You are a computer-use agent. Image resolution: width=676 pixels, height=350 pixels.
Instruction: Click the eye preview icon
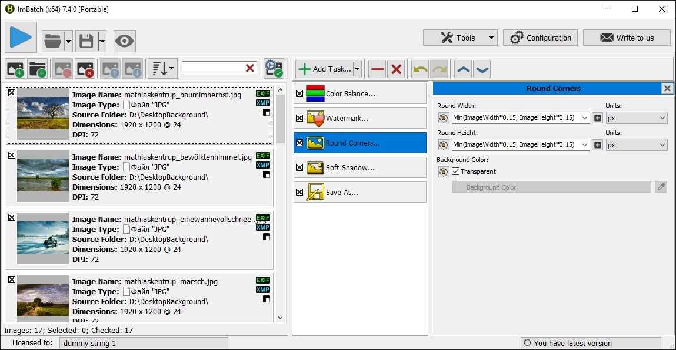[x=125, y=41]
